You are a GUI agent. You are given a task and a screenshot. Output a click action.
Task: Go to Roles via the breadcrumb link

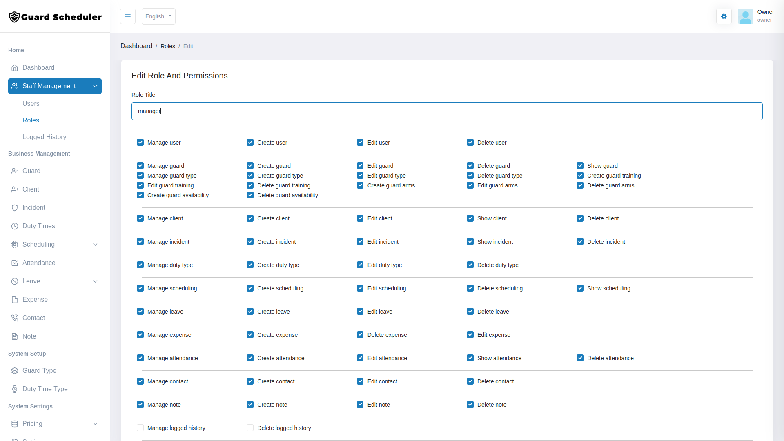click(x=168, y=46)
